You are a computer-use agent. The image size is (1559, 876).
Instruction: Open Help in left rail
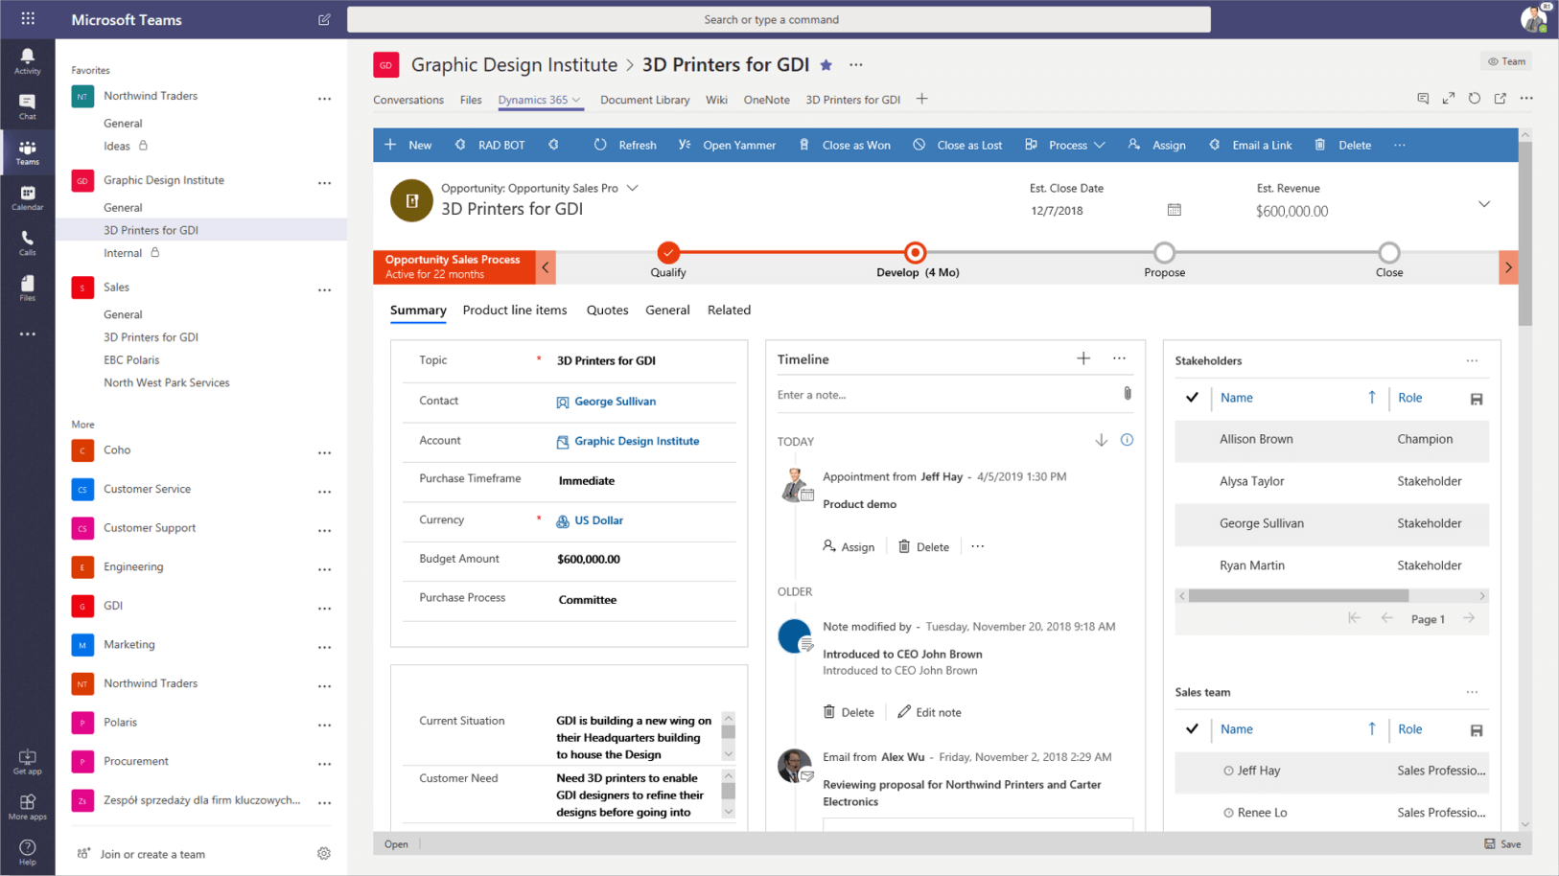[x=27, y=852]
